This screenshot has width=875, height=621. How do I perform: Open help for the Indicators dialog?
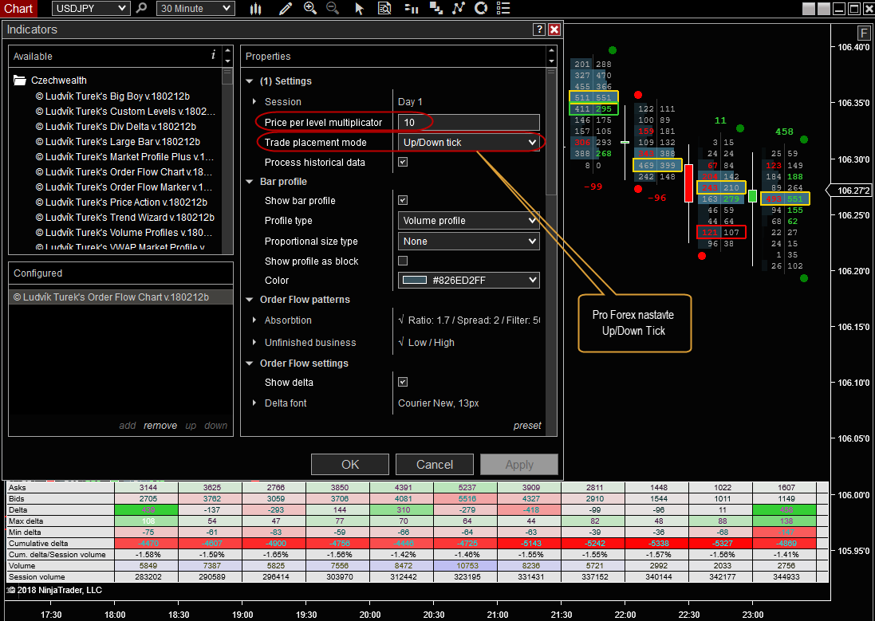point(539,29)
